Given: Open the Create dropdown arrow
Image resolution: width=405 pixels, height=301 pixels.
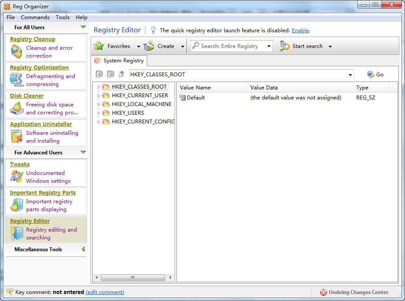Looking at the screenshot, I should (182, 46).
